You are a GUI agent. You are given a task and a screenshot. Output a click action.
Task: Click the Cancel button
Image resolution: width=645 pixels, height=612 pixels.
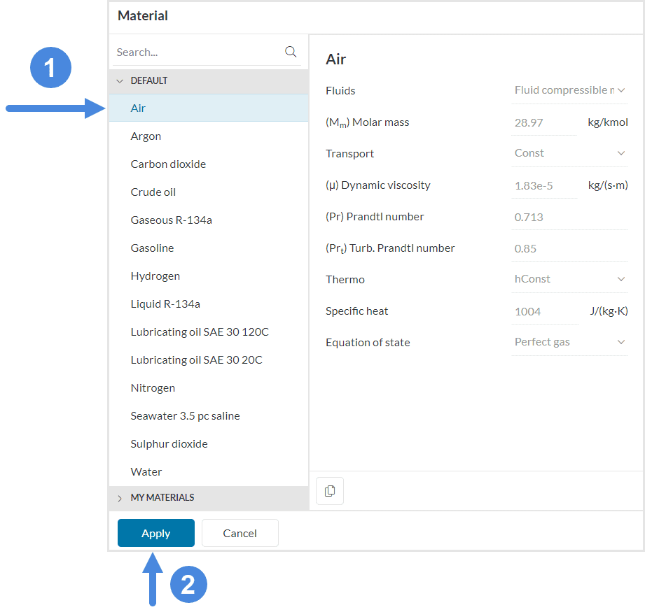[240, 533]
